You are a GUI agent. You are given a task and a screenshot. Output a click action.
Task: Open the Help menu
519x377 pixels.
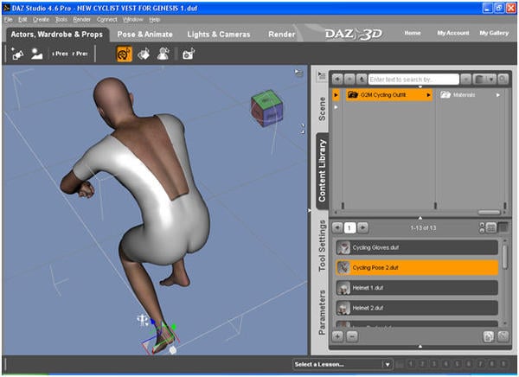click(x=155, y=20)
